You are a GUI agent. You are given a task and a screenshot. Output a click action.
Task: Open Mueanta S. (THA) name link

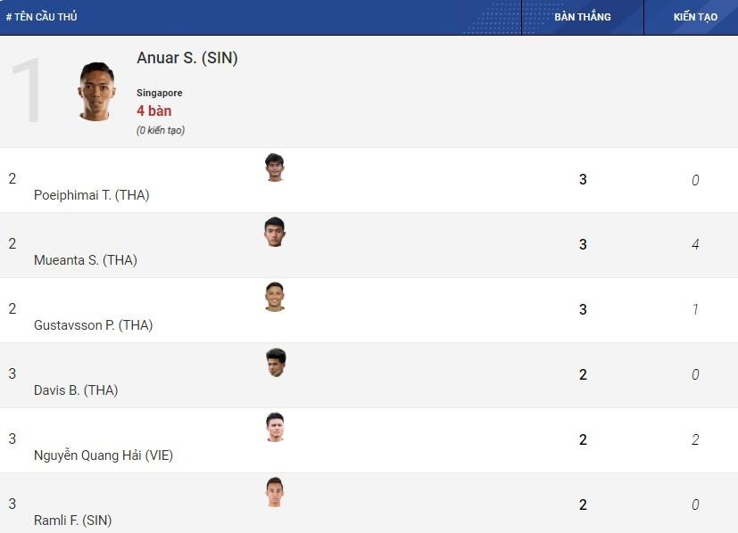click(85, 260)
